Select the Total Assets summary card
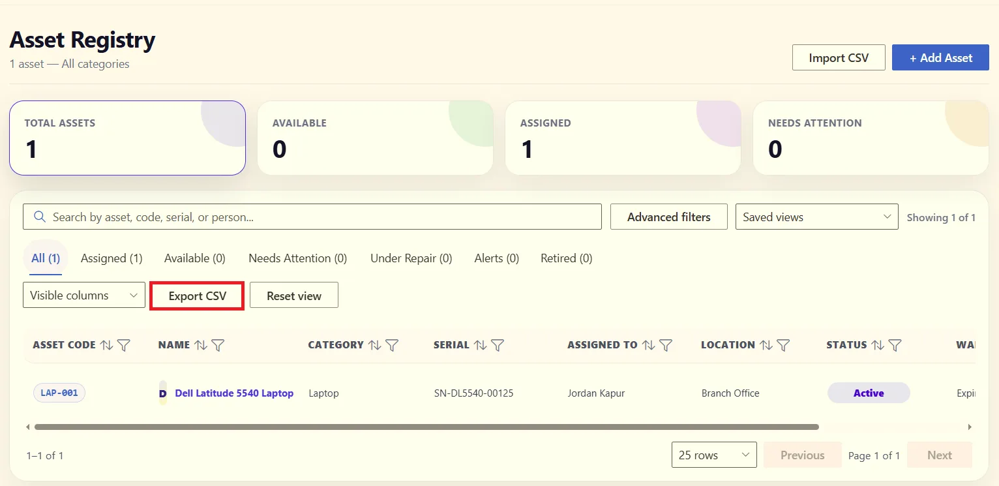 (x=127, y=138)
